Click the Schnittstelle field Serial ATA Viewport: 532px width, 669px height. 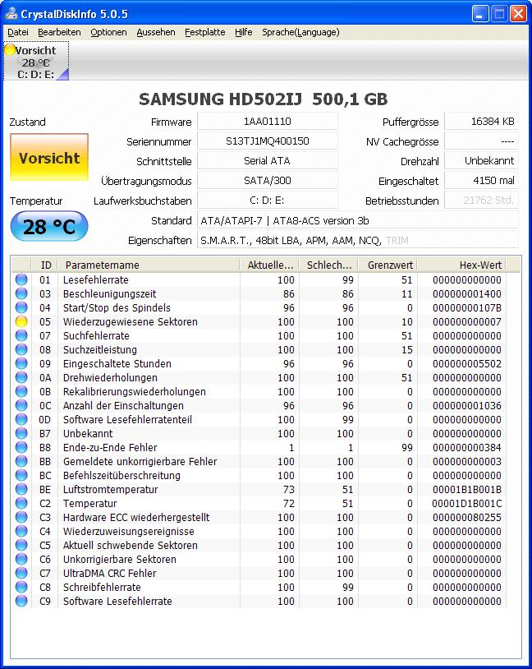[x=268, y=161]
